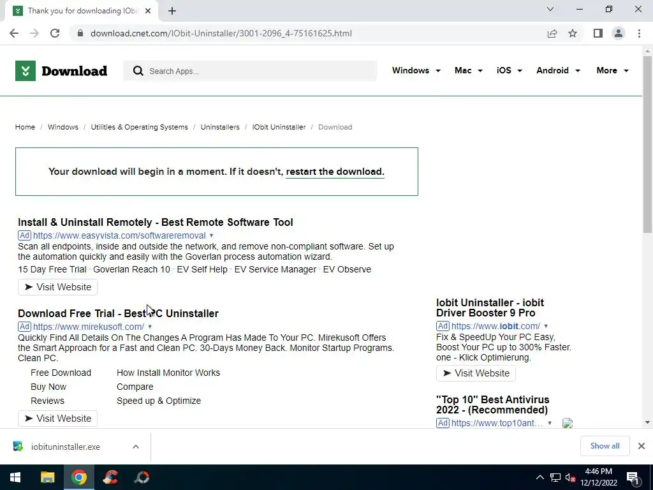Screen dimensions: 653x490
Task: Click the search magnifier icon
Action: click(x=138, y=71)
